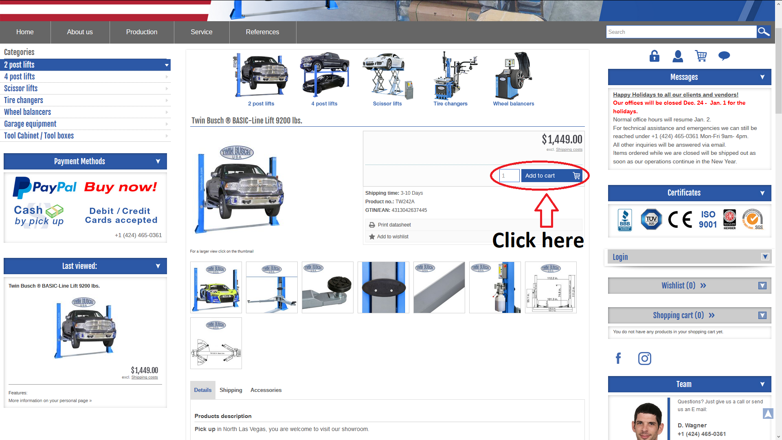782x440 pixels.
Task: Expand the Login panel arrow
Action: 765,257
